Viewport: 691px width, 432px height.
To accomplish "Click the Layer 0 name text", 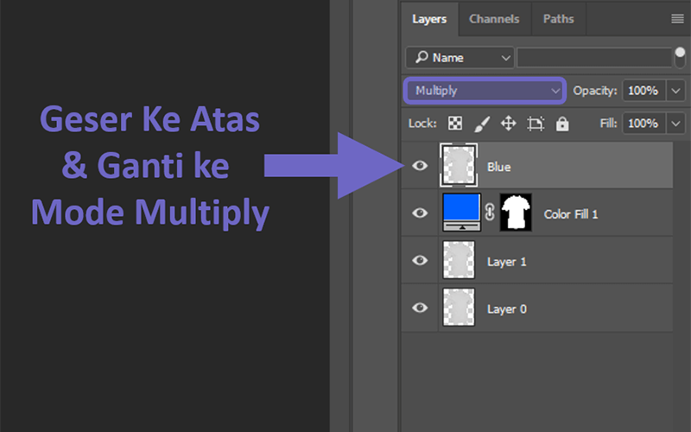I will 507,309.
